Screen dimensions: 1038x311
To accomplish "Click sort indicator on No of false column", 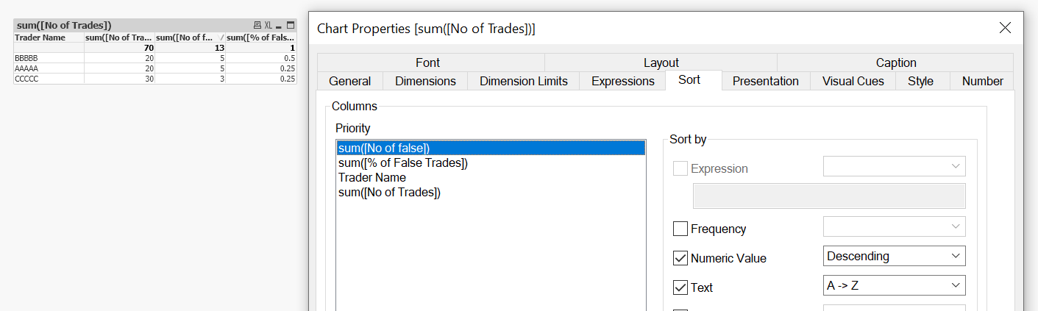I will (222, 37).
